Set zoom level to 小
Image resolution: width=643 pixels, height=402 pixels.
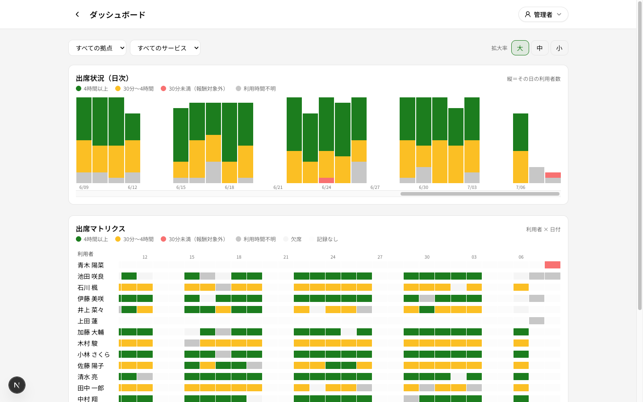point(559,48)
